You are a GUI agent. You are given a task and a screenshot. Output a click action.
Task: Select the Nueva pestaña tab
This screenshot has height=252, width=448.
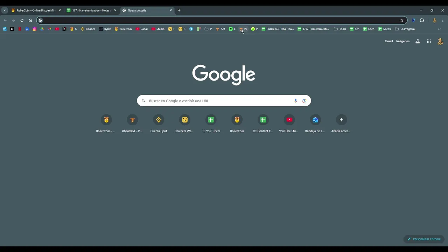(x=147, y=10)
